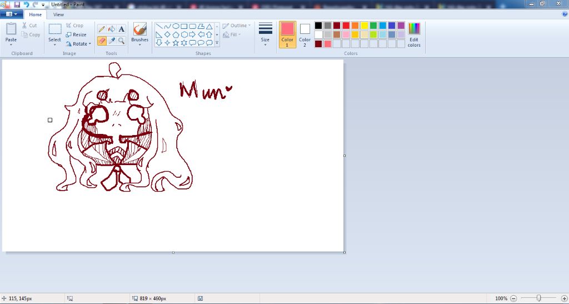This screenshot has height=304, width=569.
Task: Open the Paint Help icon
Action: coord(565,14)
